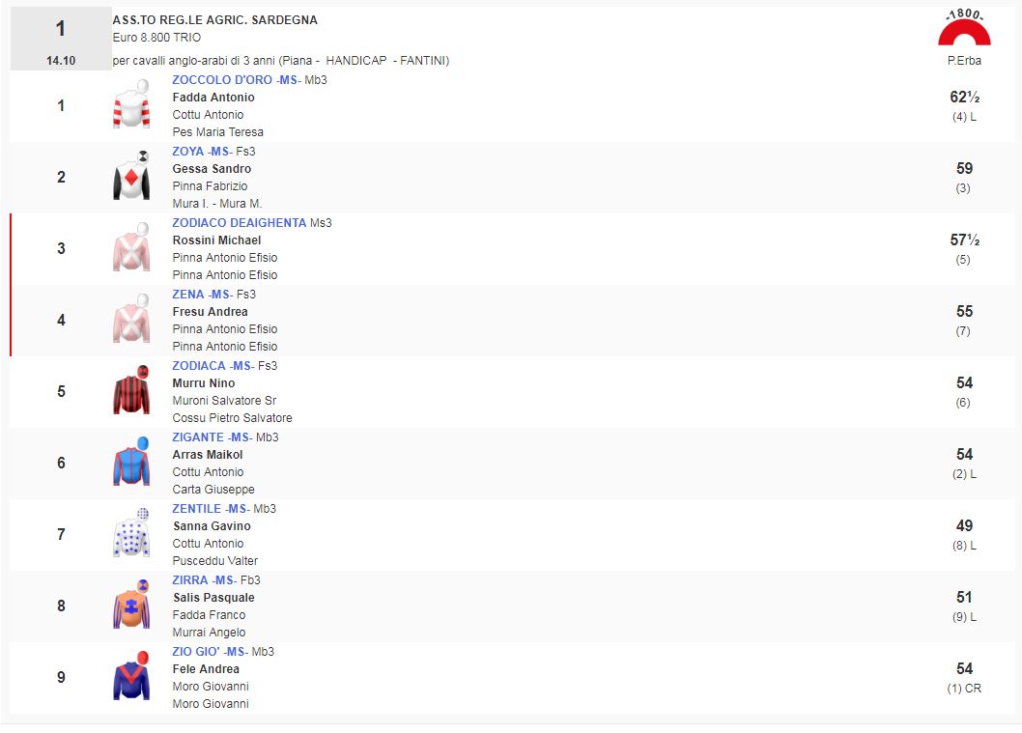Select the race 1 box showing 14.10
The height and width of the screenshot is (733, 1022).
(x=61, y=39)
